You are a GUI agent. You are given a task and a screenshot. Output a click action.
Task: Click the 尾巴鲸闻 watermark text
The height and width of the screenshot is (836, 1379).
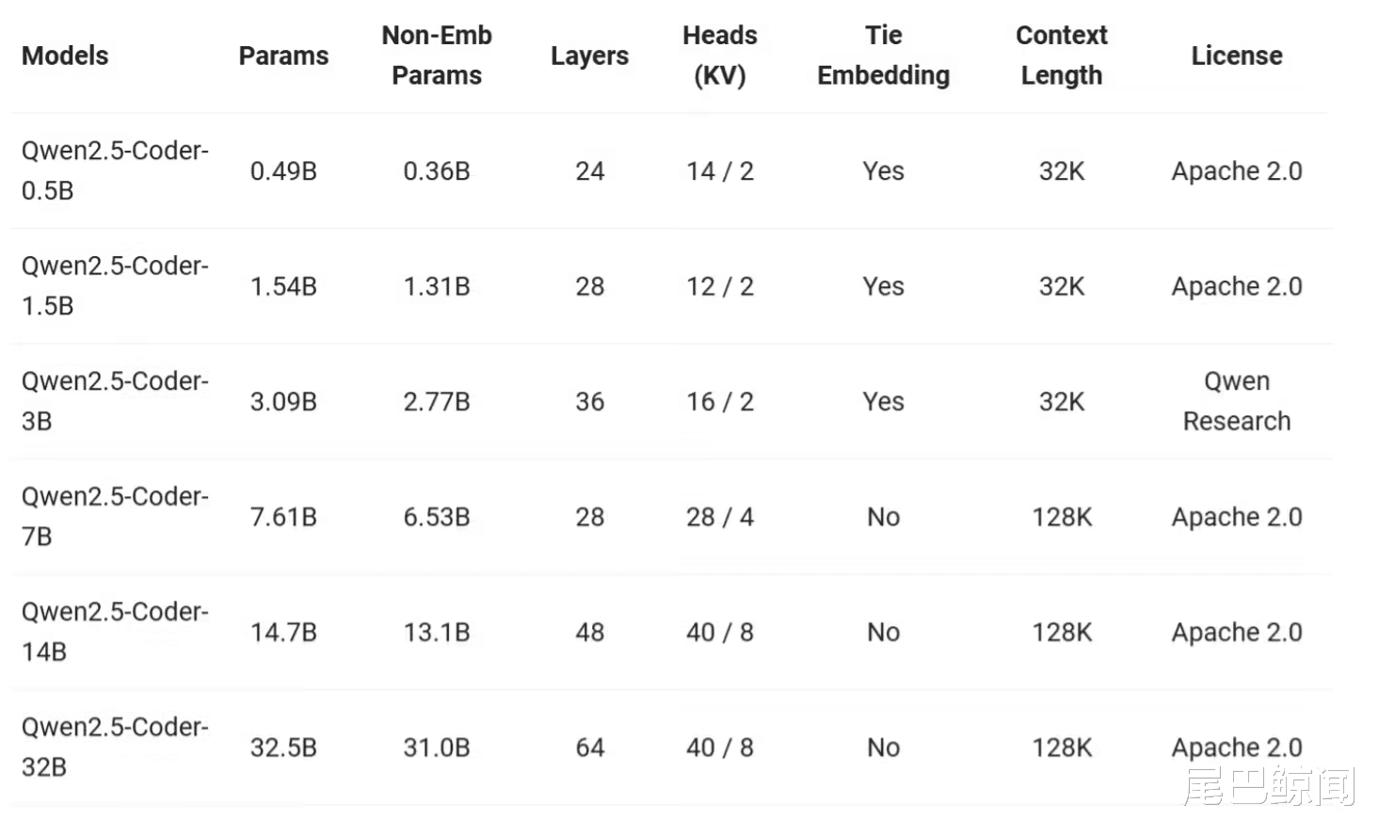1268,787
